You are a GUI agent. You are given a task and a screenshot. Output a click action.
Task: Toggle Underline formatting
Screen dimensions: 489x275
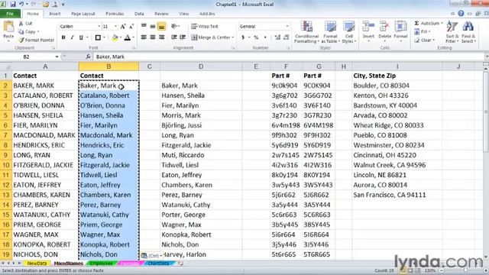click(x=81, y=37)
